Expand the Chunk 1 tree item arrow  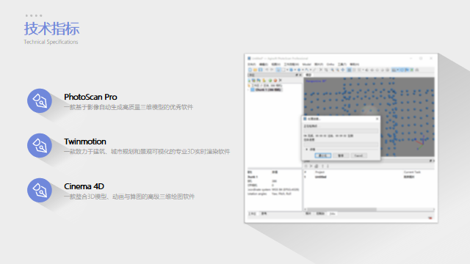pyautogui.click(x=249, y=89)
